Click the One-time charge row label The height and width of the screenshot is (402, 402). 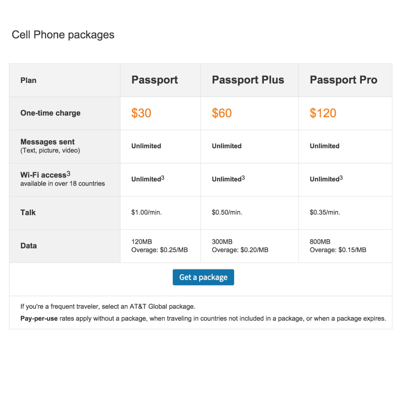pos(50,113)
